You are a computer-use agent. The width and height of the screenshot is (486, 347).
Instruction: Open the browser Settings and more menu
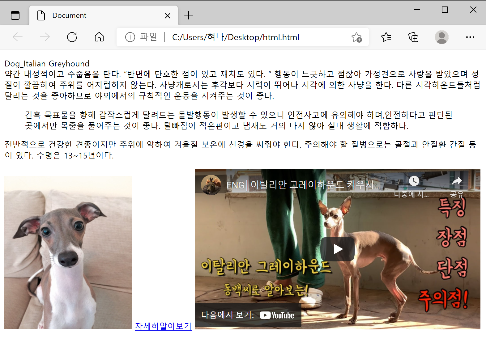click(x=470, y=37)
